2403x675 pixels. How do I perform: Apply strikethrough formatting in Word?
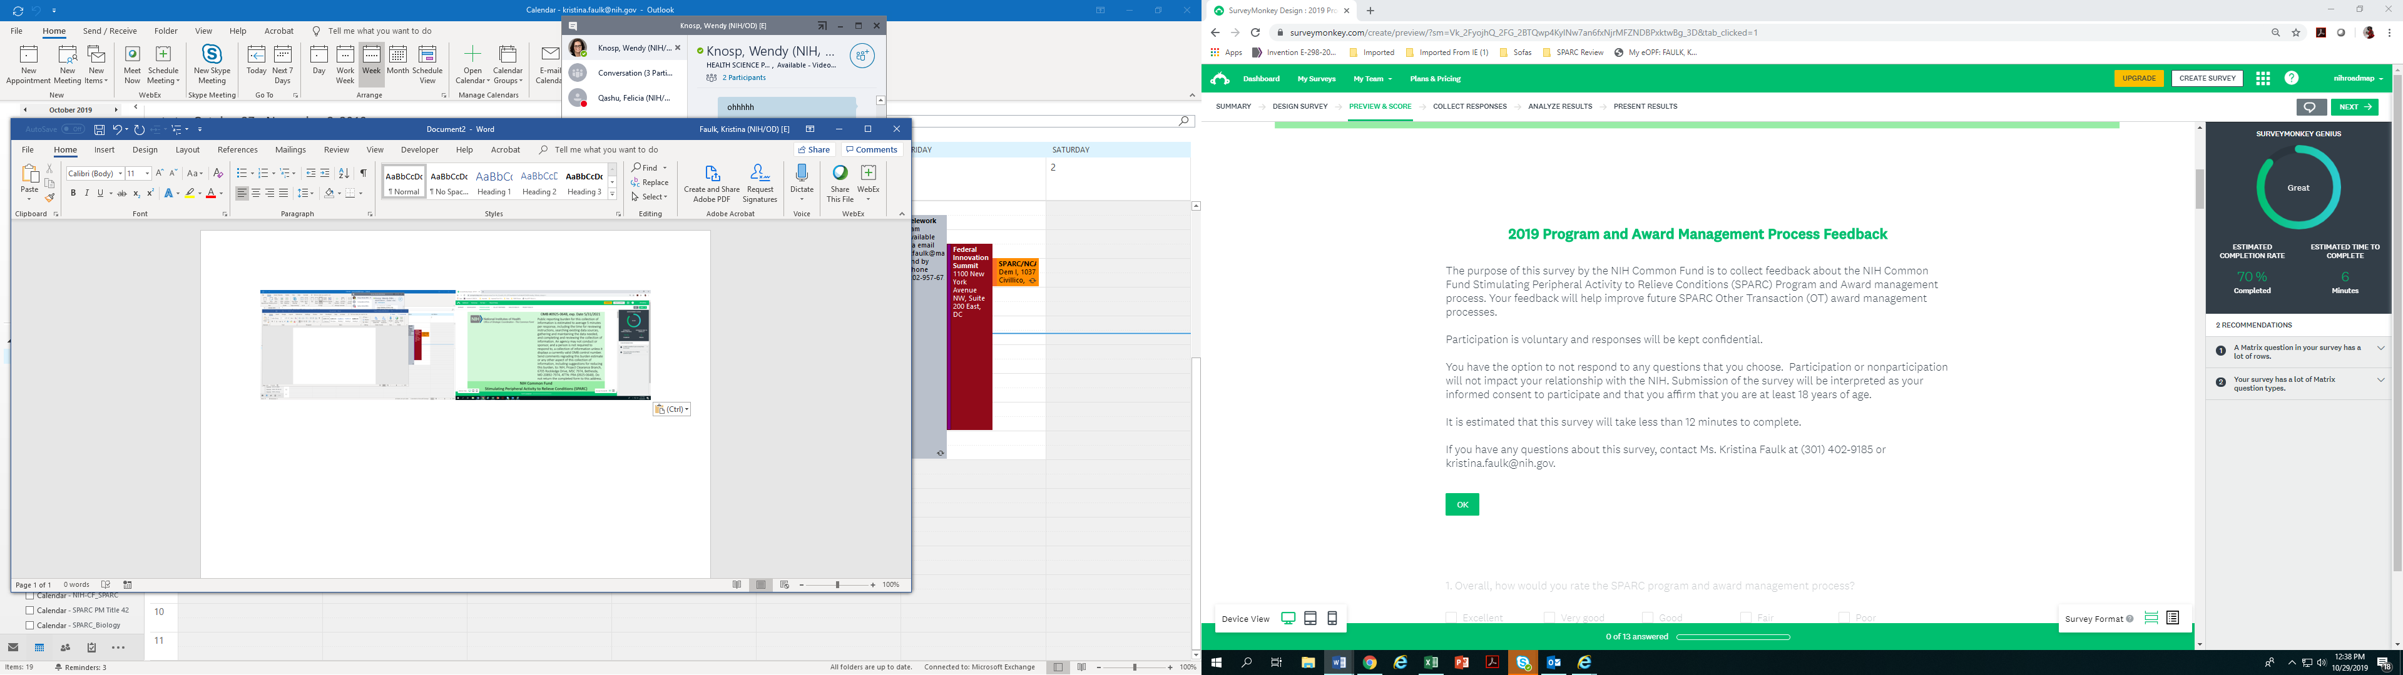click(121, 193)
